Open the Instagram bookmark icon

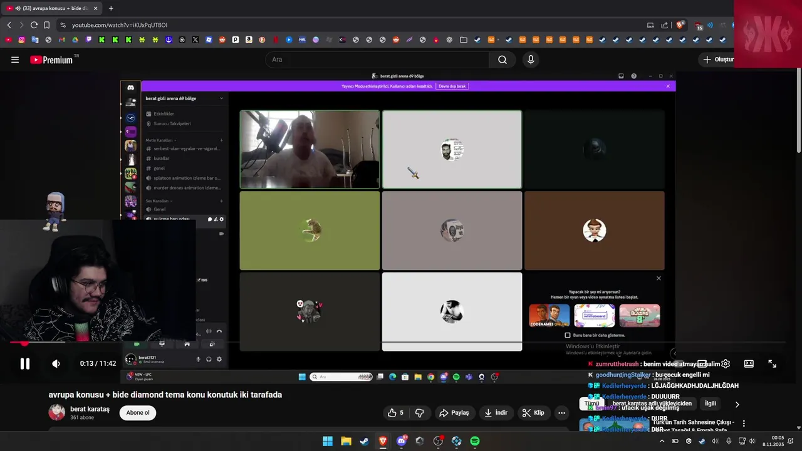tap(21, 39)
